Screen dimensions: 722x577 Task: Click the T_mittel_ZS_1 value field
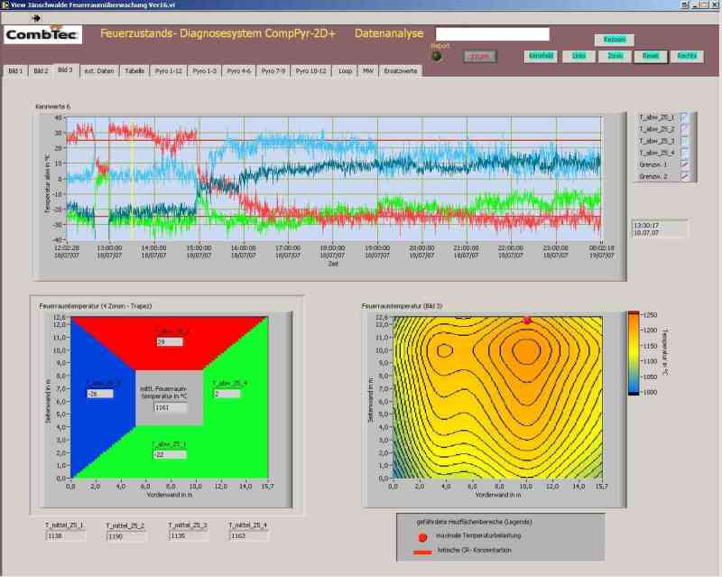[x=66, y=536]
